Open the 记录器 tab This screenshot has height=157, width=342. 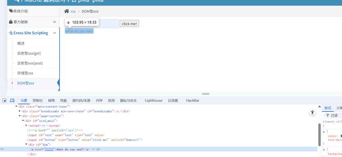click(x=173, y=100)
